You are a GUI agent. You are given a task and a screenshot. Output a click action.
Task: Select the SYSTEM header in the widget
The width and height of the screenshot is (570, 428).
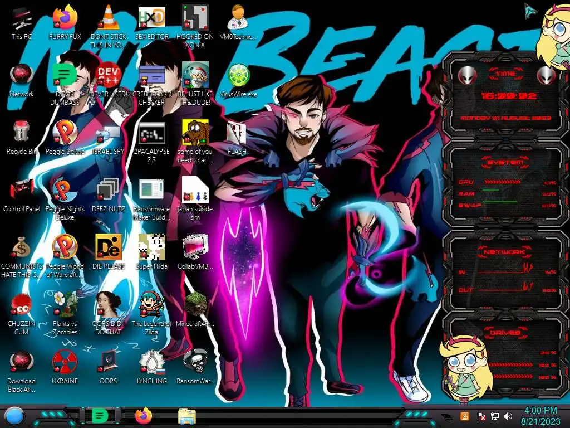click(x=505, y=162)
